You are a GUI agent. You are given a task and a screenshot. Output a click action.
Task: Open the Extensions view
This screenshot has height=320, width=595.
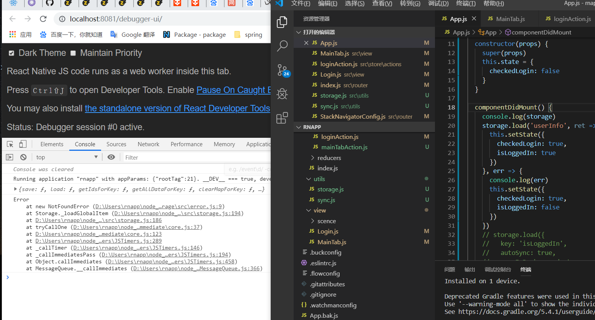pyautogui.click(x=282, y=118)
